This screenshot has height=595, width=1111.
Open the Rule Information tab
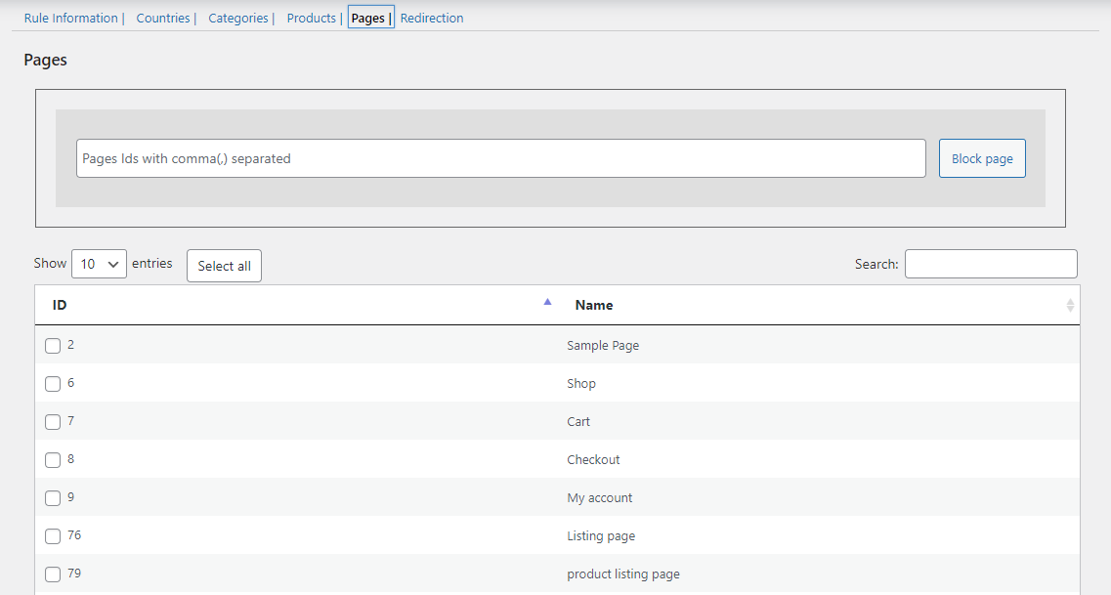(x=70, y=19)
